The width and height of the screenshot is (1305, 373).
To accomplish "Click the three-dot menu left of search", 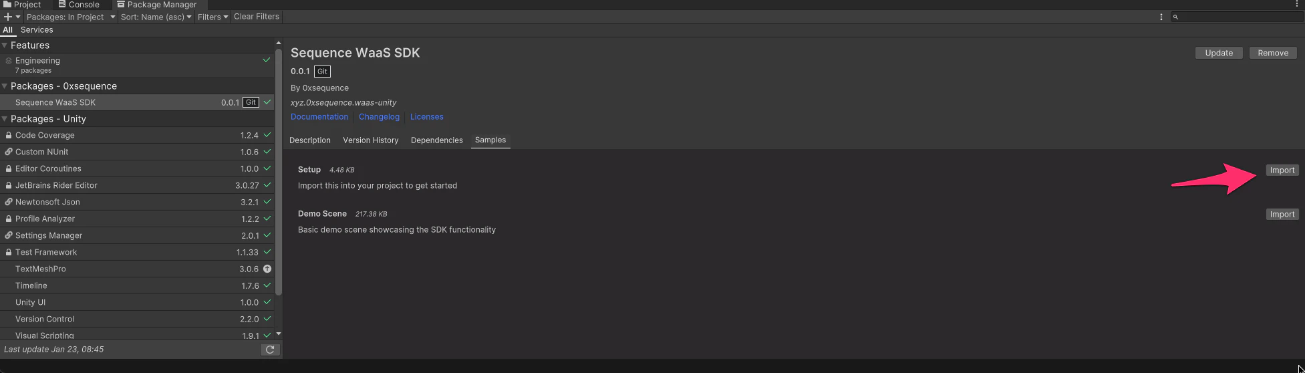I will (x=1161, y=17).
